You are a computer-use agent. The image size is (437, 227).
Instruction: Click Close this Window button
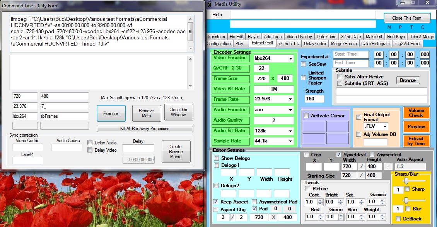pyautogui.click(x=178, y=112)
